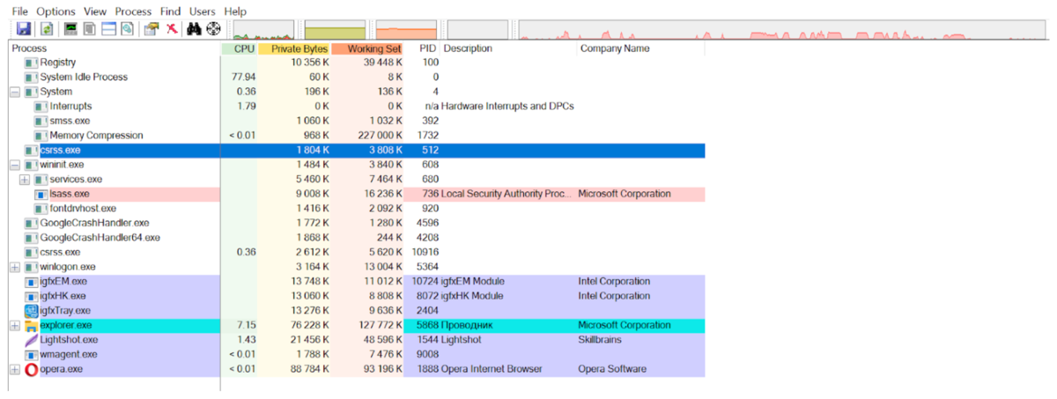The height and width of the screenshot is (399, 1057).
Task: Expand the opera.exe tree node
Action: 14,369
